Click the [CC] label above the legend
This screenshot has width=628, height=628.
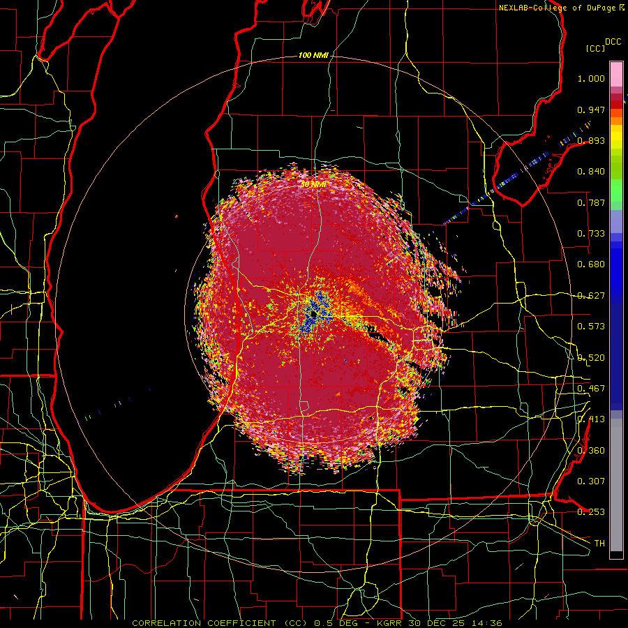pyautogui.click(x=595, y=48)
